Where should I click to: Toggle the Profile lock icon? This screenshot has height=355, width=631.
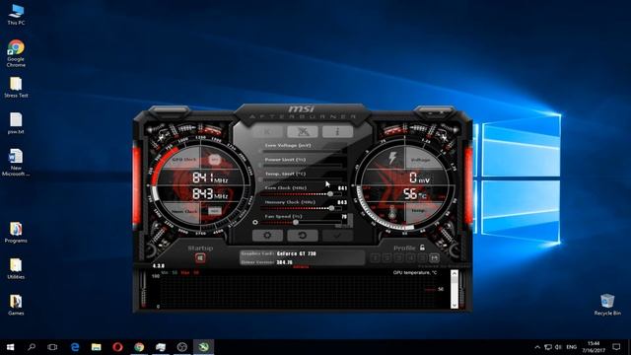tap(422, 248)
